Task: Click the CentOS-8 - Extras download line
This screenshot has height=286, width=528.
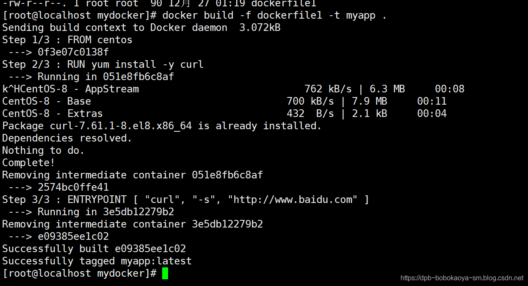Action: tap(224, 114)
